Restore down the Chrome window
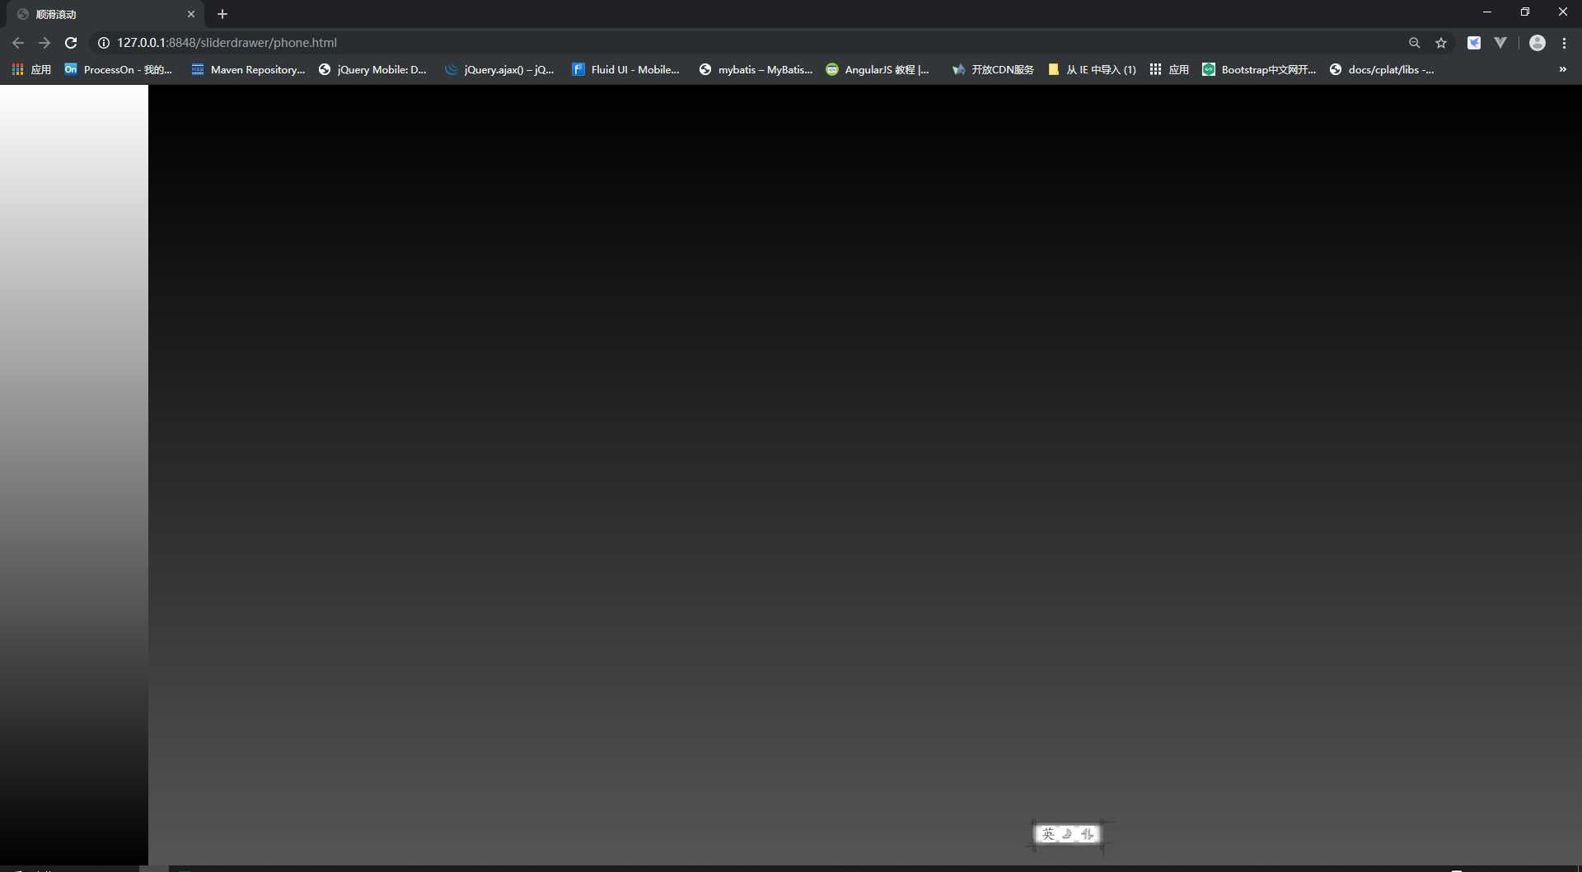This screenshot has height=872, width=1582. [1525, 12]
